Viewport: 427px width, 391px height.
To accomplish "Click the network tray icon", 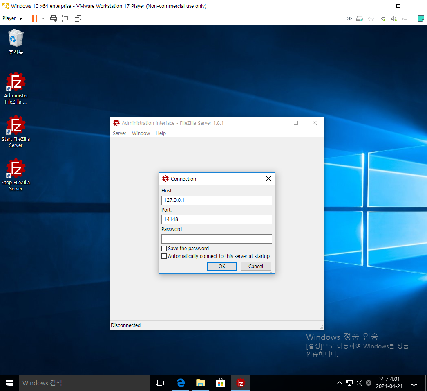I will point(349,383).
